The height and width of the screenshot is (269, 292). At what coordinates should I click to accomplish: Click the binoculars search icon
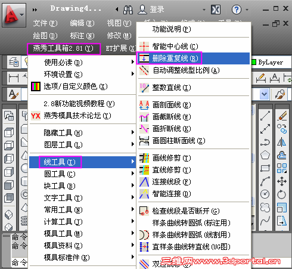click(128, 10)
